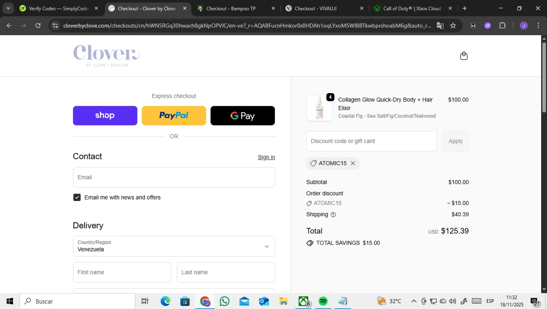Viewport: 547px width, 309px height.
Task: Click the TOTAL SAVINGS $15.00 text
Action: [x=348, y=243]
